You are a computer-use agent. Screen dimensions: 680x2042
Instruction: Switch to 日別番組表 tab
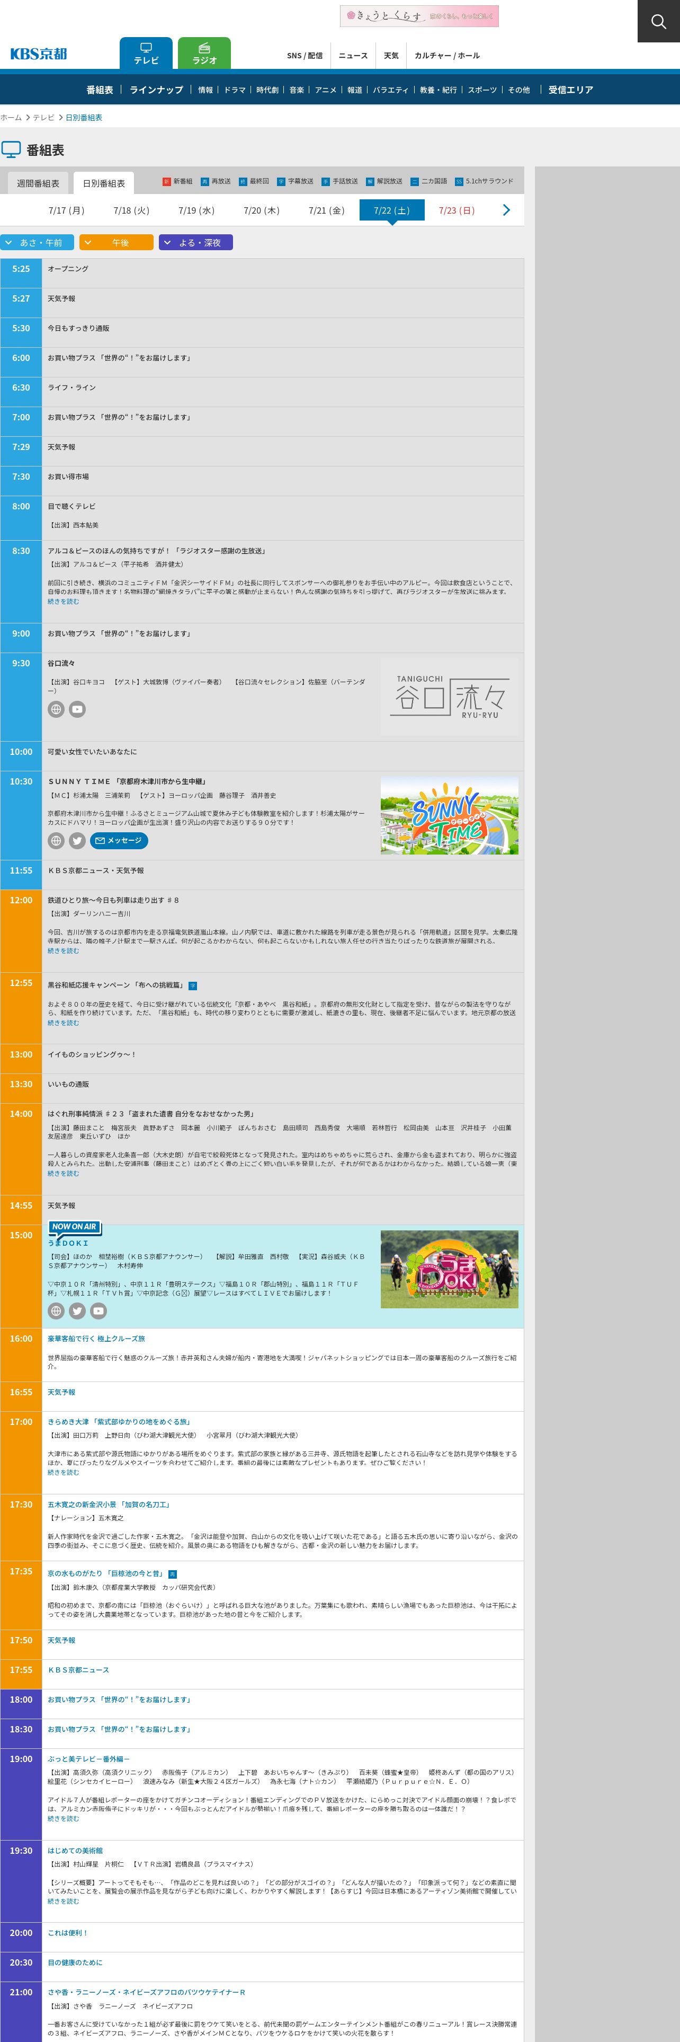tap(104, 183)
